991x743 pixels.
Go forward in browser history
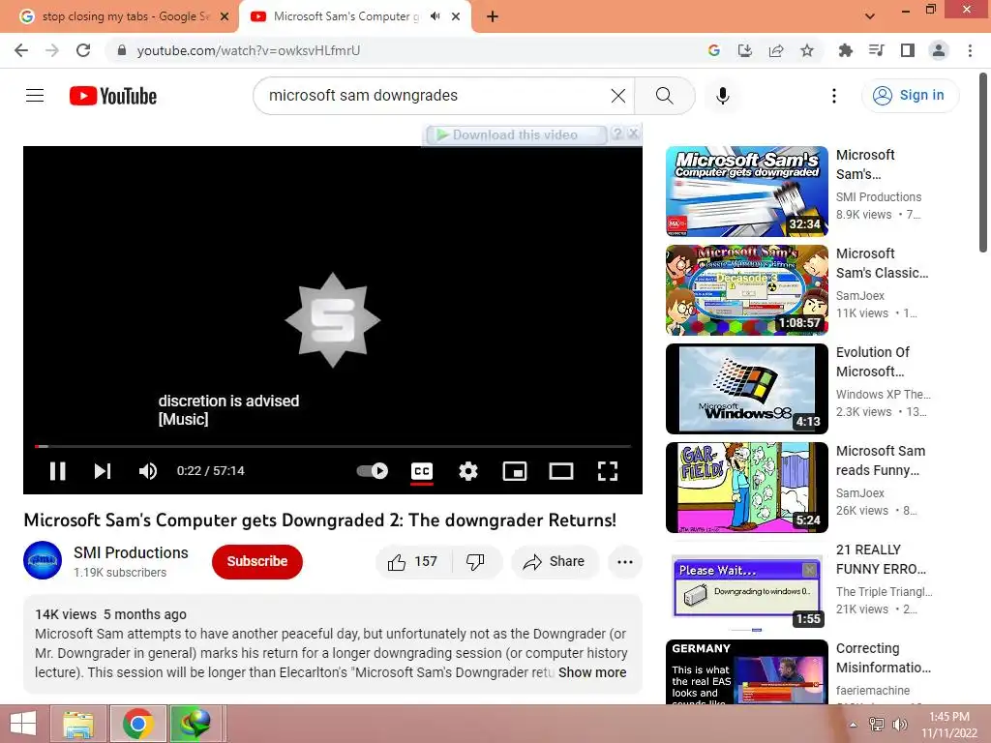52,50
